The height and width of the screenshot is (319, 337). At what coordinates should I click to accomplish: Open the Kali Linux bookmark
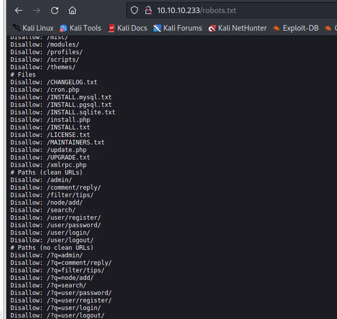33,28
